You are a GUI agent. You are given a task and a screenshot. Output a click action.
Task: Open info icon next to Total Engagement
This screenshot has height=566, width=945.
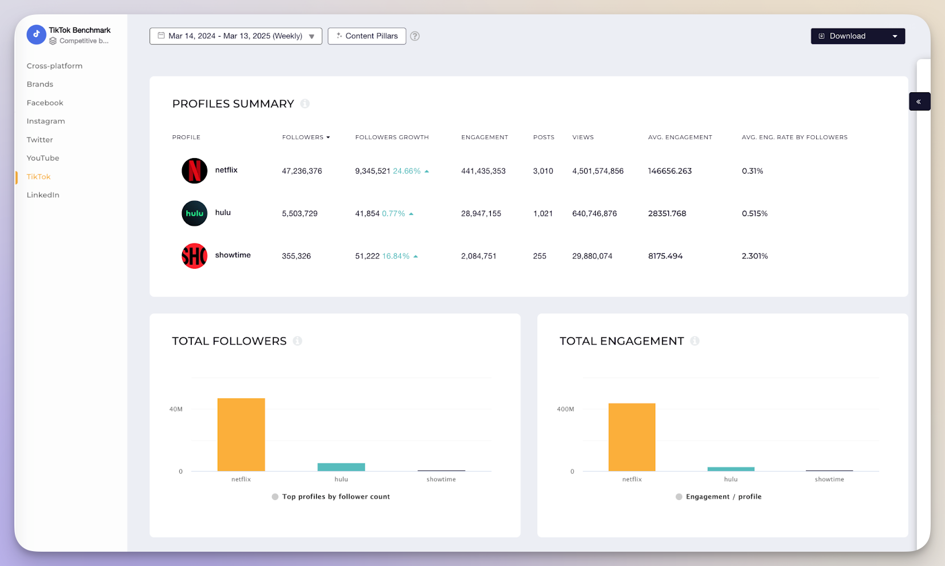[x=695, y=341]
